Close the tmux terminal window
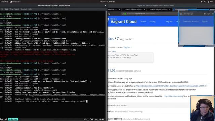The width and height of the screenshot is (215, 121). pyautogui.click(x=105, y=6)
